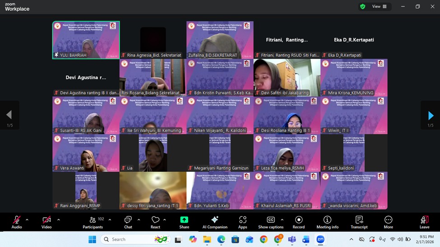Open the AI Companion panel
The width and height of the screenshot is (440, 247).
coord(215,222)
